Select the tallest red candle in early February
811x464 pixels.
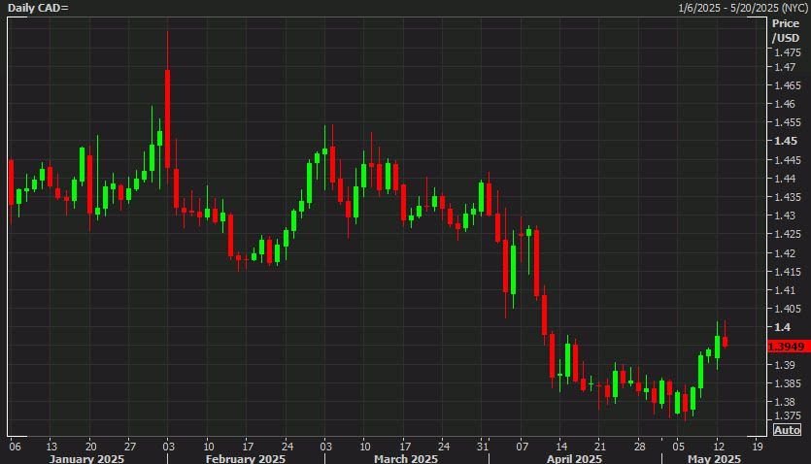[167, 116]
